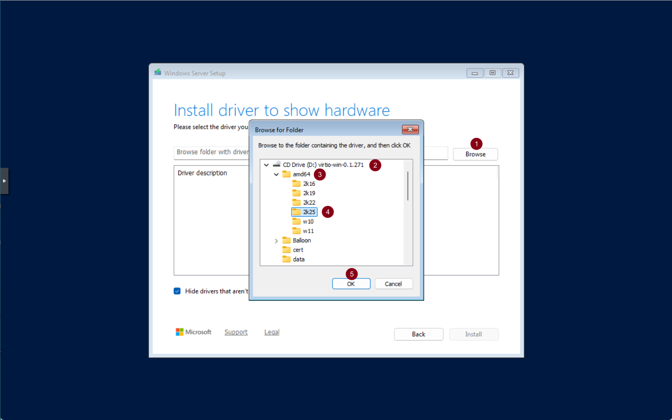Click the CD Drive (D:) disc icon
This screenshot has width=672, height=420.
point(277,165)
